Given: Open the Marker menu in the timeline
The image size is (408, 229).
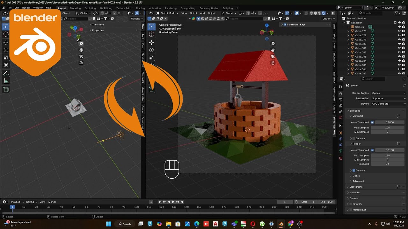Looking at the screenshot, I should click(52, 202).
